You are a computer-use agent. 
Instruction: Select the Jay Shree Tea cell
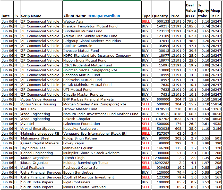[x=41, y=148]
